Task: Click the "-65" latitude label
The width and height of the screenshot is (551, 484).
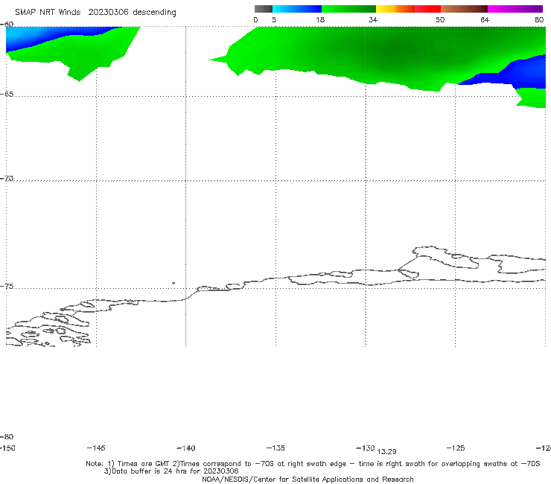Action: [7, 95]
